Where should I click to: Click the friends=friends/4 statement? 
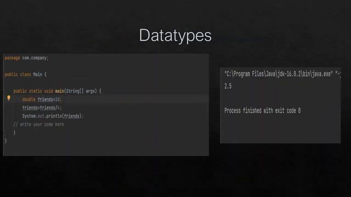pos(42,108)
